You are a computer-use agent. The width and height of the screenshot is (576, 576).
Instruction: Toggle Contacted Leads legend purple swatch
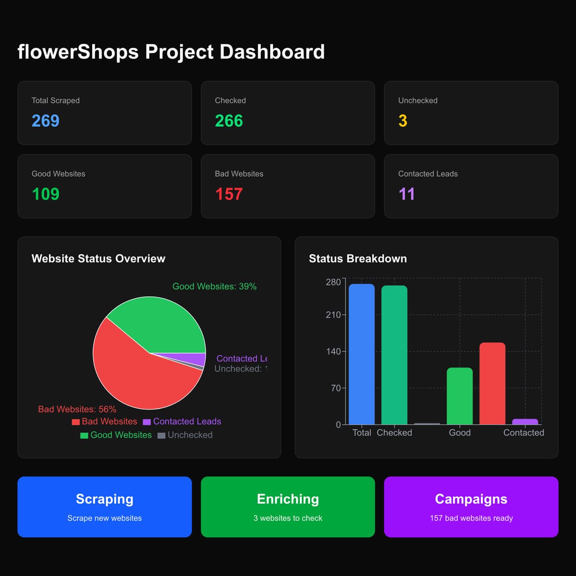click(x=147, y=422)
